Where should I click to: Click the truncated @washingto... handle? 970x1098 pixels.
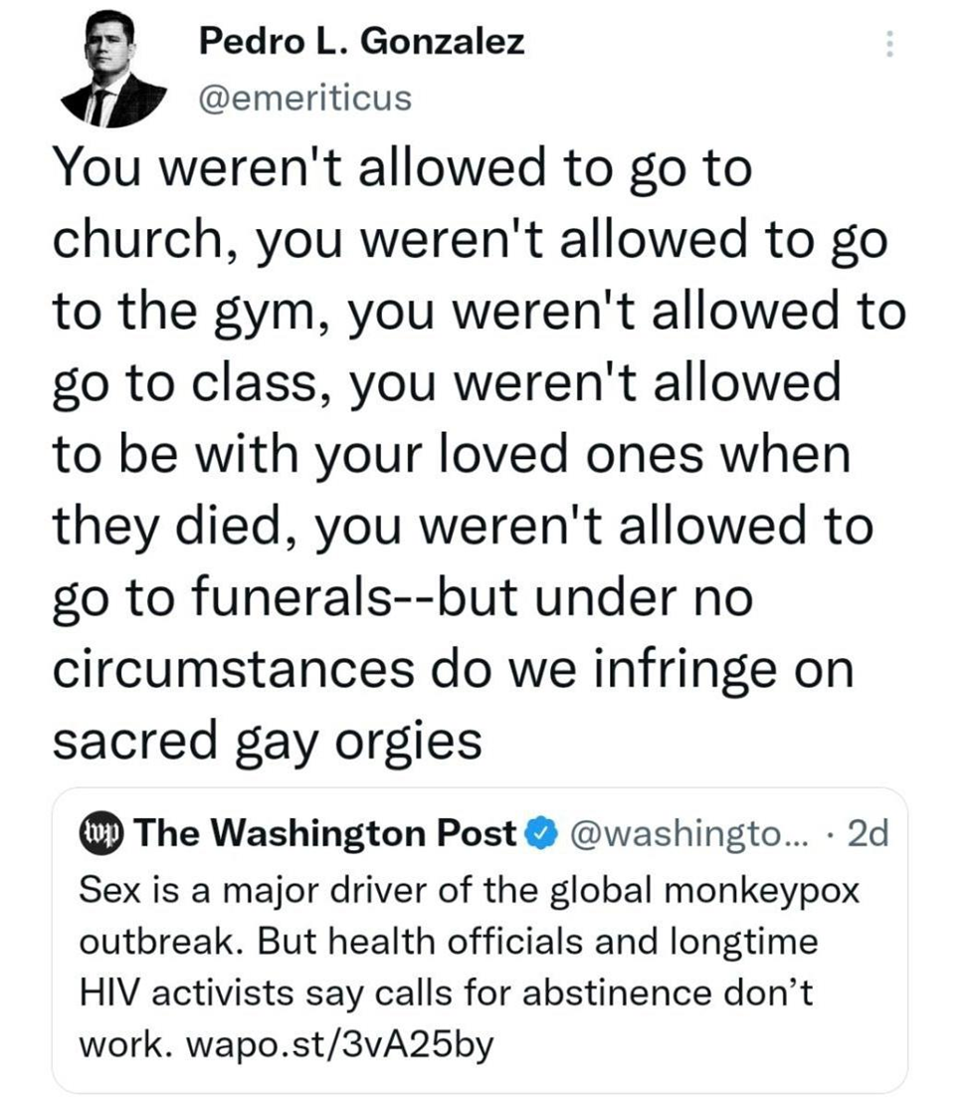coord(683,831)
